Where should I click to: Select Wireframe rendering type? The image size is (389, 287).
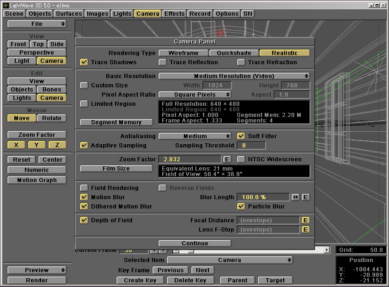(x=182, y=53)
